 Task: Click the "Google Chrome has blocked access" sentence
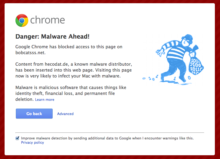[x=69, y=47]
